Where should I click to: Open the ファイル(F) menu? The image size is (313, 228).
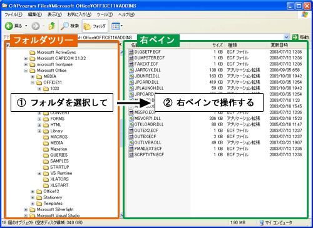[x=13, y=14]
